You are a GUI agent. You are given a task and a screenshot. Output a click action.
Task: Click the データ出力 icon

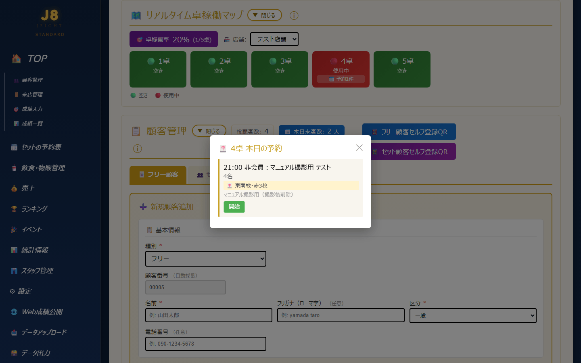14,353
